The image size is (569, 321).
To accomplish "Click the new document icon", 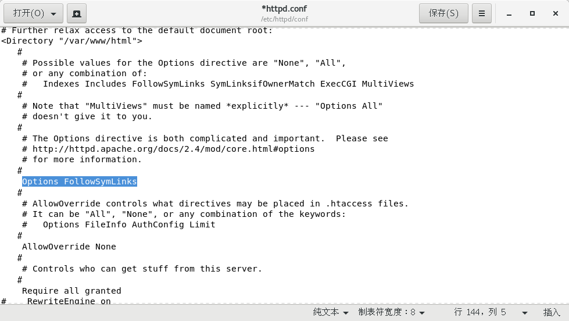I will (77, 13).
